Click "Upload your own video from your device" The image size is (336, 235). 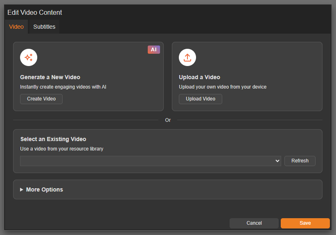223,87
